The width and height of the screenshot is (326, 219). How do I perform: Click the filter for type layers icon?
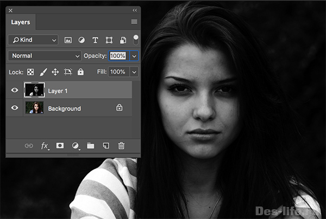pyautogui.click(x=95, y=40)
